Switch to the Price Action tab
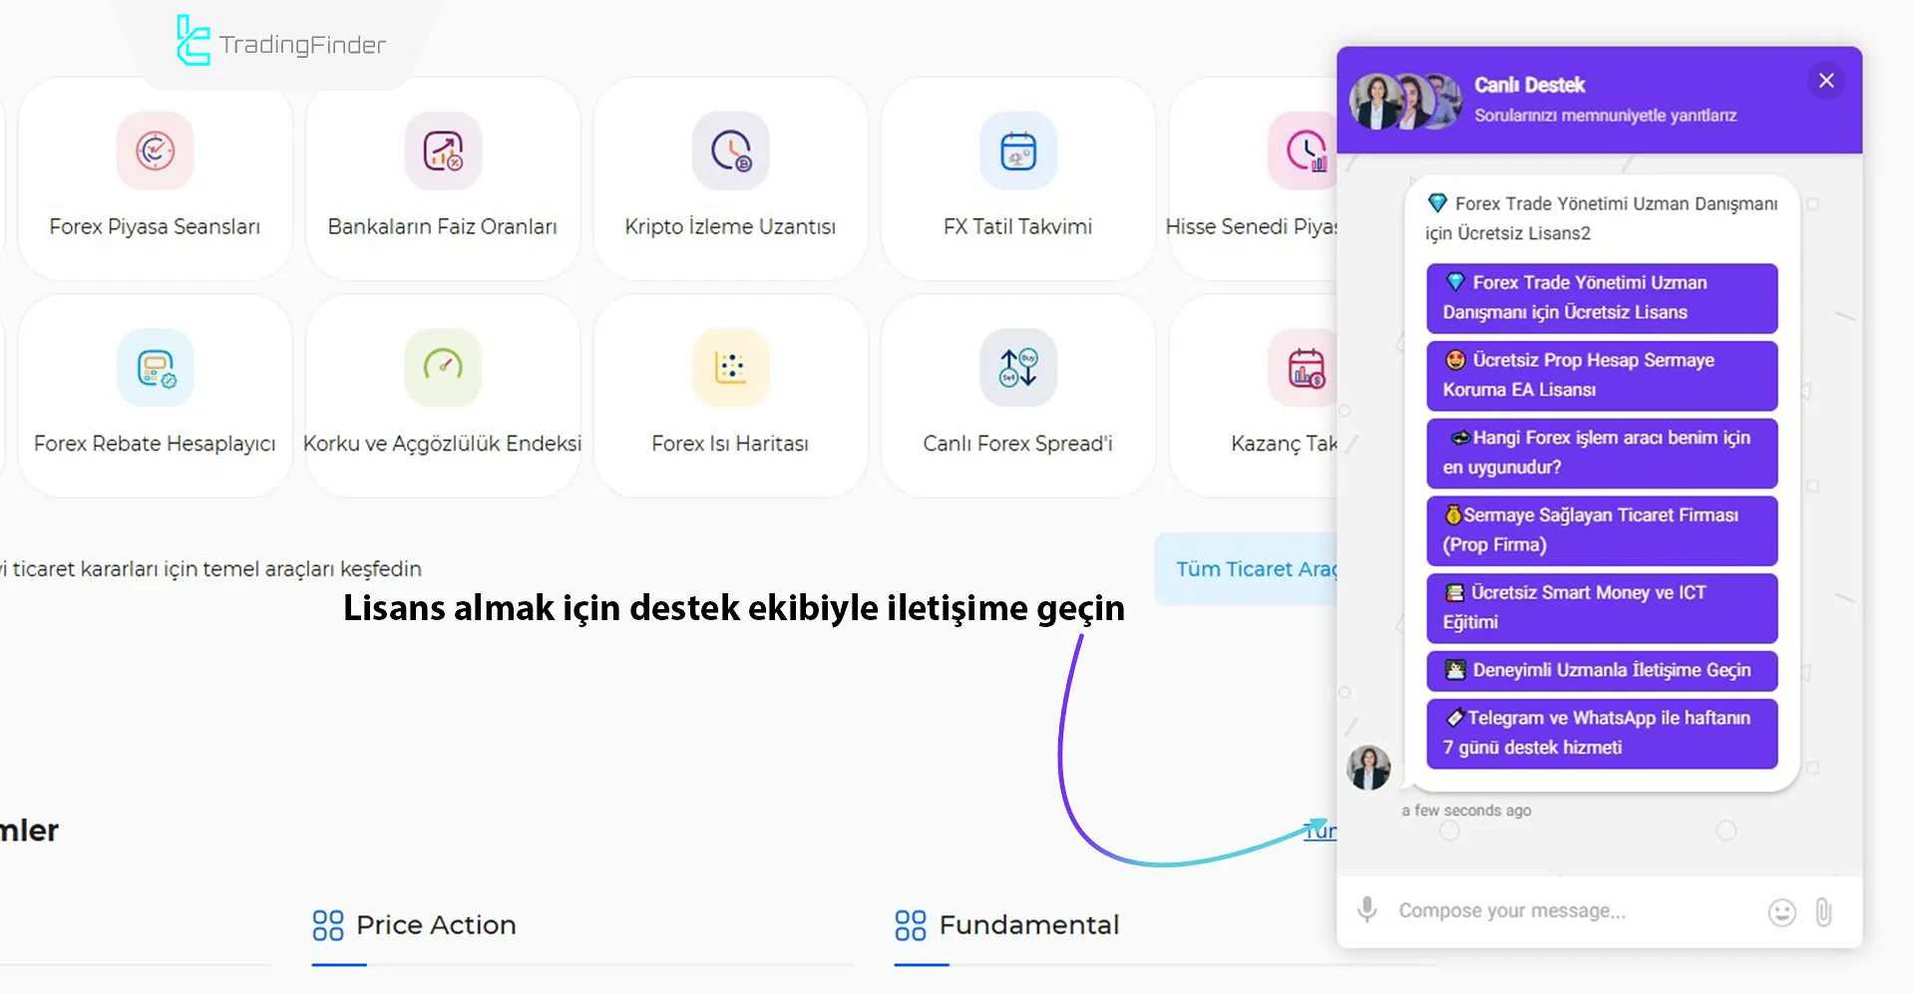The width and height of the screenshot is (1914, 993). pyautogui.click(x=436, y=925)
